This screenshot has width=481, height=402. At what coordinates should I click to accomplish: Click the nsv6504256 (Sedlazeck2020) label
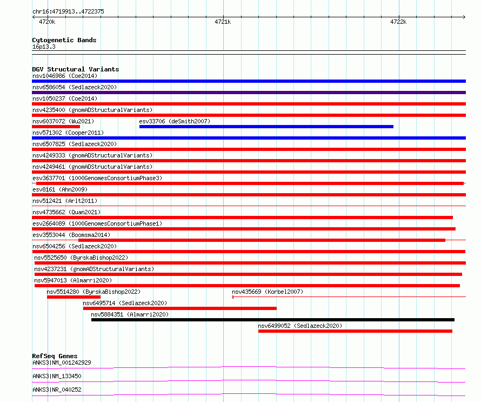(x=75, y=246)
